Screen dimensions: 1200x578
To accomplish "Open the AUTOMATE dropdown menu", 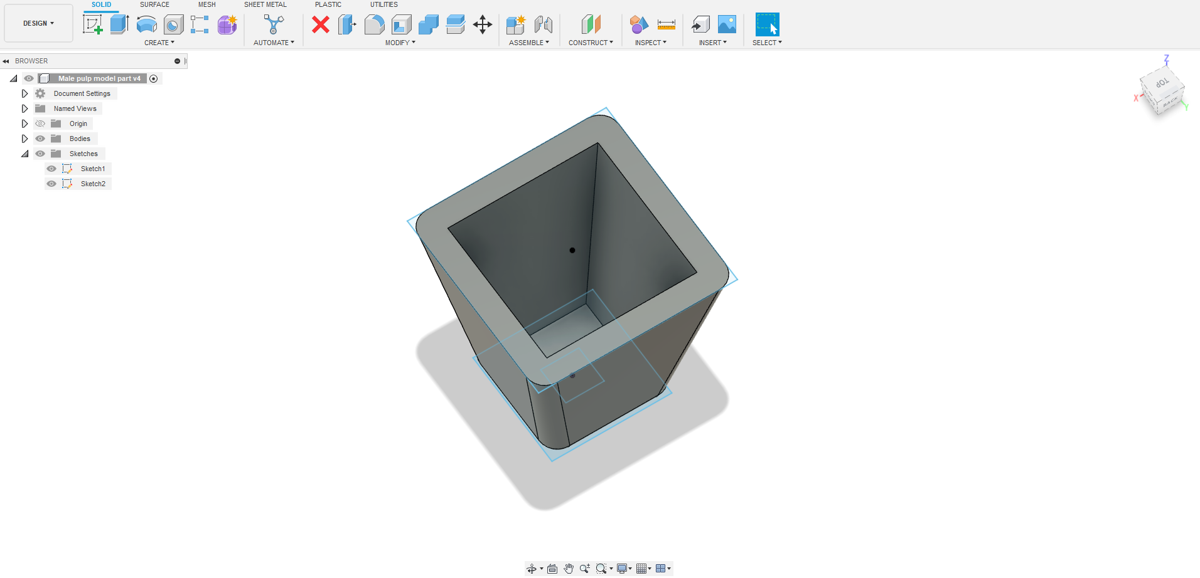I will (x=274, y=43).
